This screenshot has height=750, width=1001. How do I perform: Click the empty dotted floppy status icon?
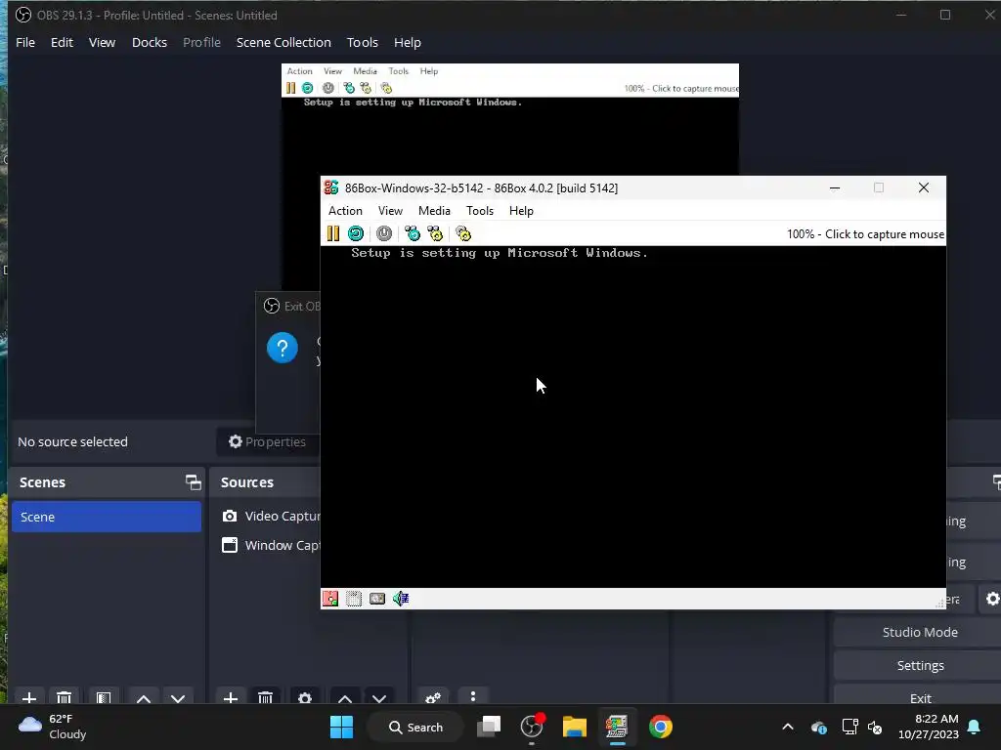[x=354, y=599]
